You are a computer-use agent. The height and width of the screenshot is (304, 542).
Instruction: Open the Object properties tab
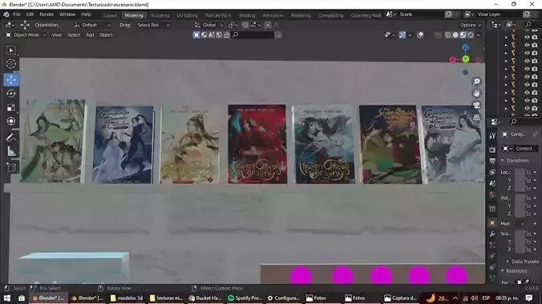492,223
